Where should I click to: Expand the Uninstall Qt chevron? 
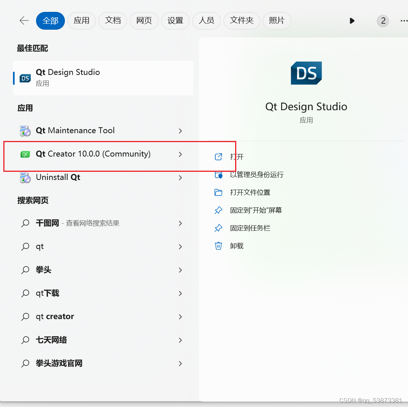coord(180,178)
